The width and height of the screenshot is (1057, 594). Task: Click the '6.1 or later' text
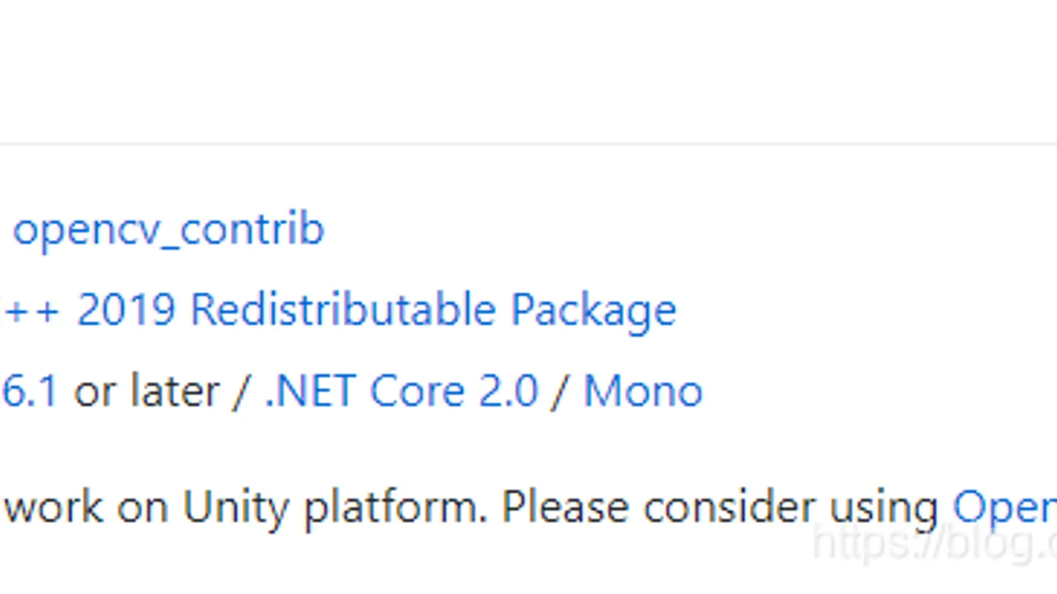click(x=111, y=391)
